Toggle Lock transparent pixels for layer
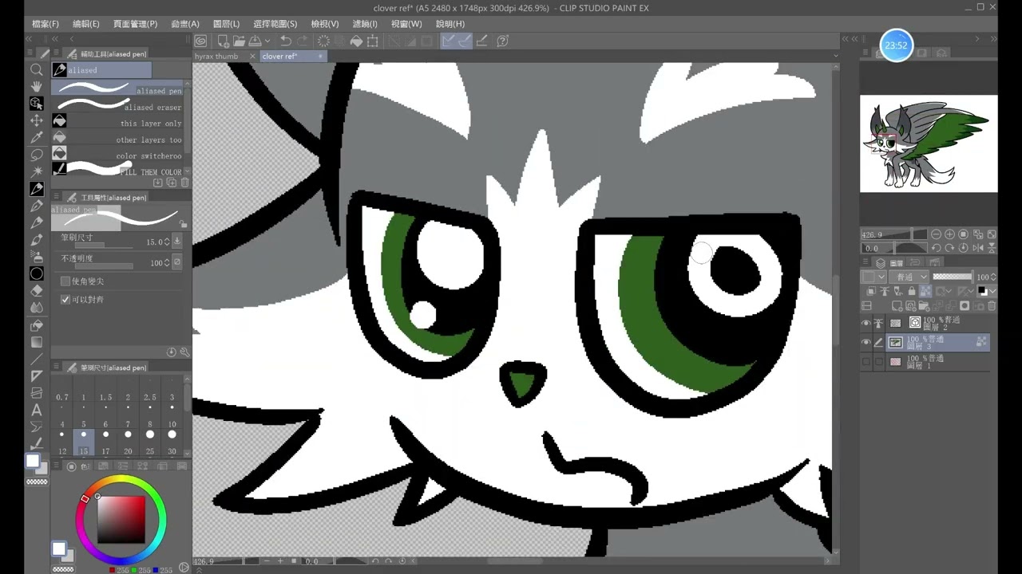 (925, 291)
